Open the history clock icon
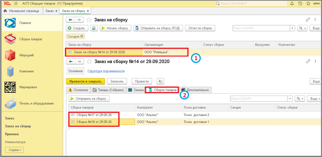This screenshot has height=157, width=322. pos(300,4)
